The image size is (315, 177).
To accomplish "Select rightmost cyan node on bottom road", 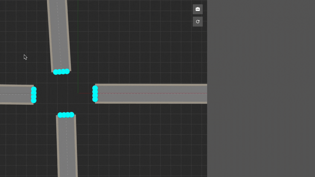I will pos(72,114).
